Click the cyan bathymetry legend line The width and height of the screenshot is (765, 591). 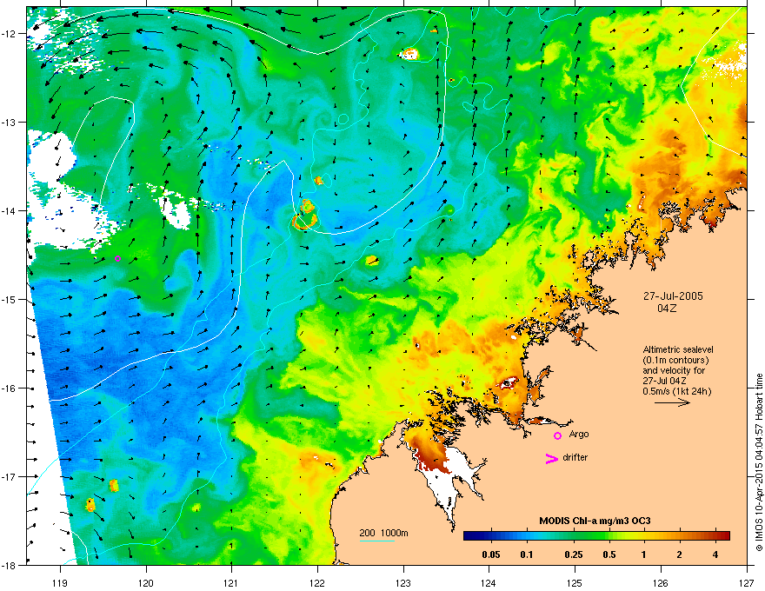(x=376, y=541)
